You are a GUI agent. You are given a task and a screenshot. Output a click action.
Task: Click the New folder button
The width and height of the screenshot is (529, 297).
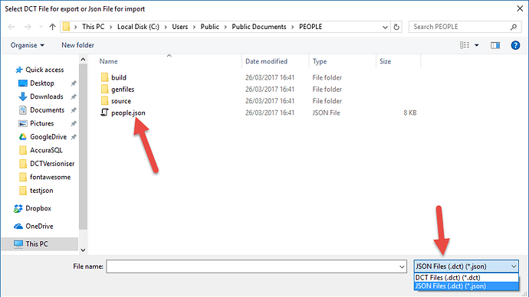77,45
